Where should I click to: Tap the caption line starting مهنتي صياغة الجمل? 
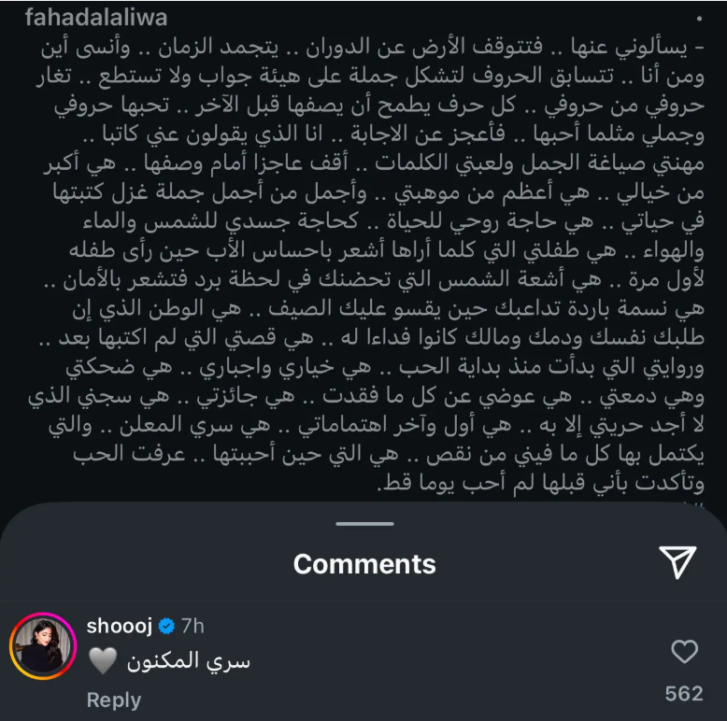point(374,163)
